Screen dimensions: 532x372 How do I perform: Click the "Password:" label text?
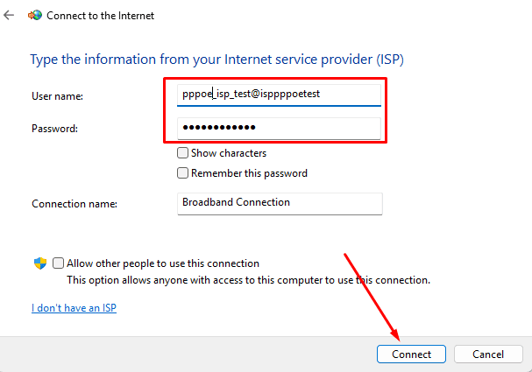coord(55,129)
